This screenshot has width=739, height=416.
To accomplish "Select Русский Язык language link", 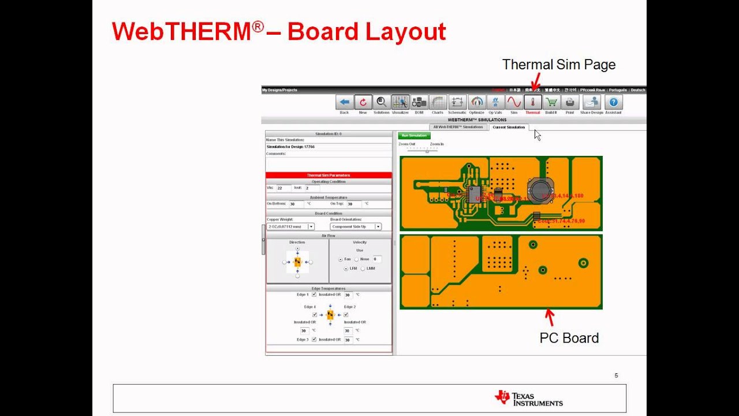I will pyautogui.click(x=592, y=90).
